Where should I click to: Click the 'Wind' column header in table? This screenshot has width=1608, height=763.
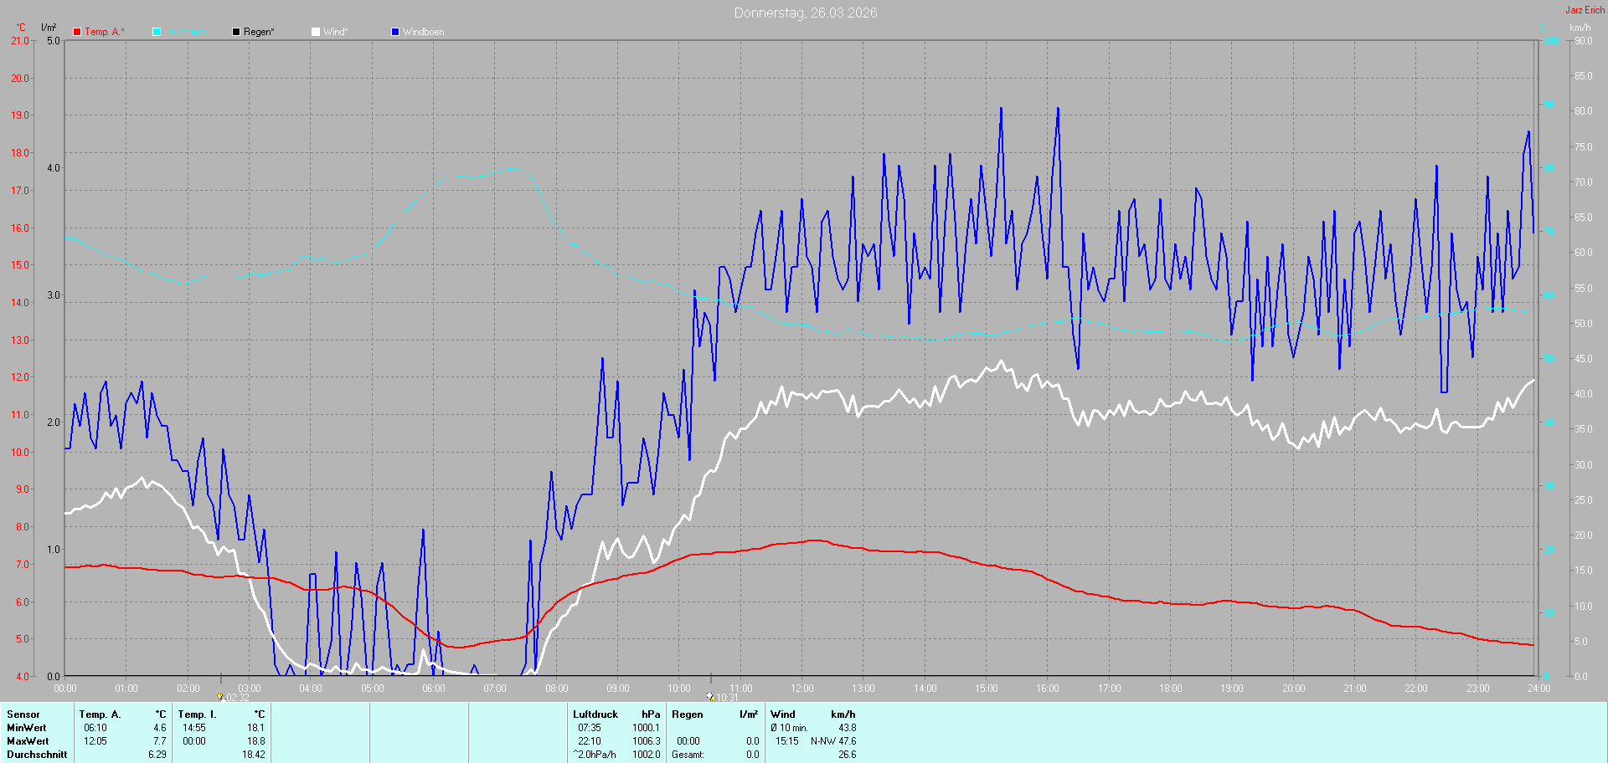(x=783, y=714)
